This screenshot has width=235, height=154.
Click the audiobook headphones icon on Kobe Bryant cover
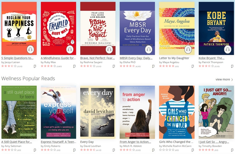[x=228, y=49]
